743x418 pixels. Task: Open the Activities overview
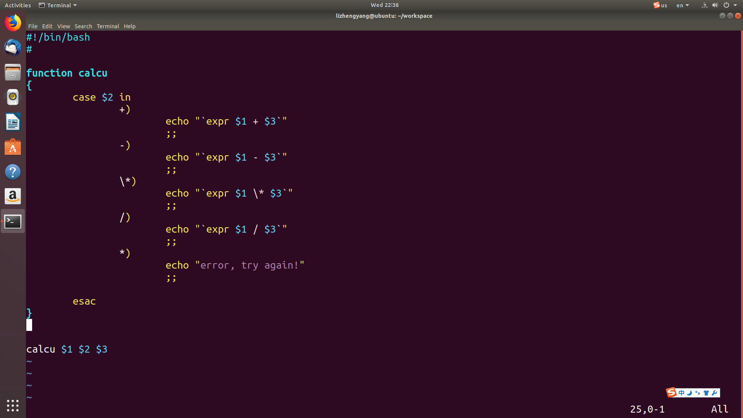(x=18, y=5)
